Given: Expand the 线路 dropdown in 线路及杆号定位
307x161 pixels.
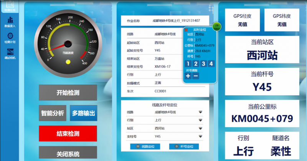Looking at the screenshot, I should [200, 112].
